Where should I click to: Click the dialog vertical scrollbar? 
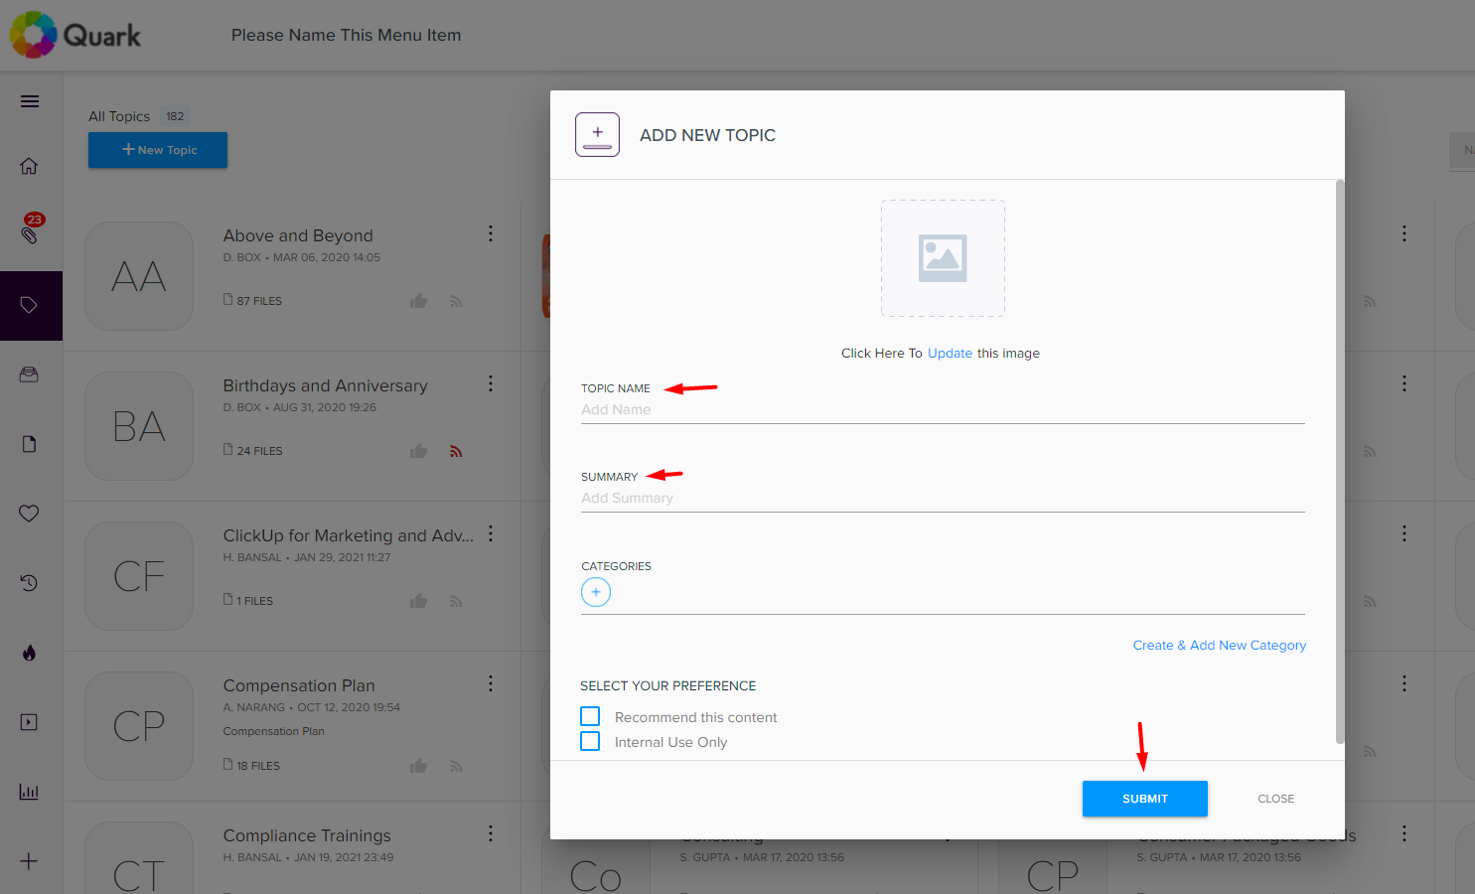tap(1340, 462)
